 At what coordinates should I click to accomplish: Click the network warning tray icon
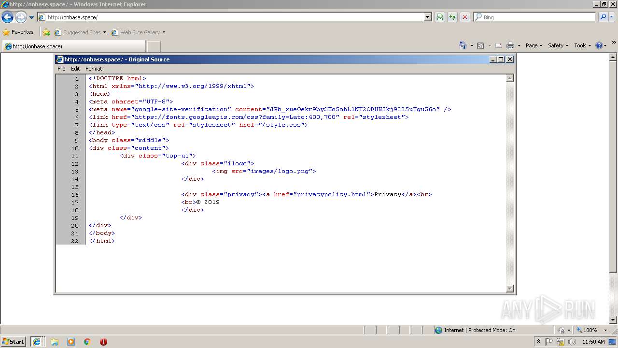(561, 342)
